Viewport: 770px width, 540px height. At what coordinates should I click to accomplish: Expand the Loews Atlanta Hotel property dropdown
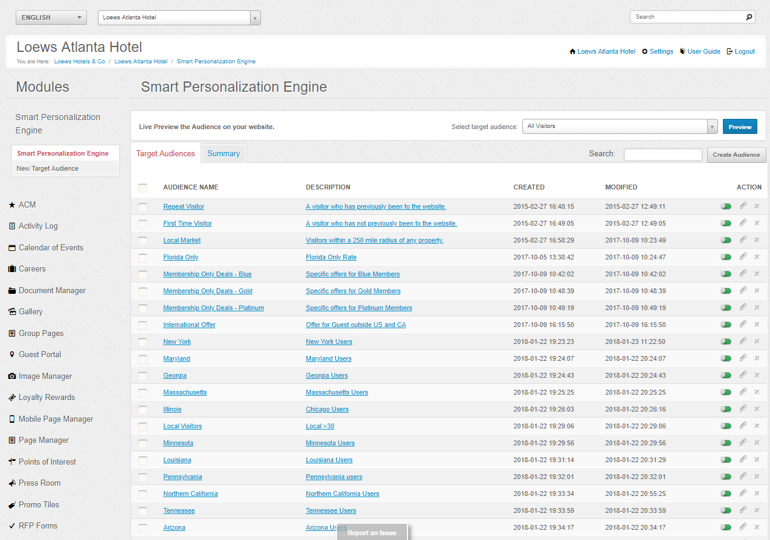[179, 17]
